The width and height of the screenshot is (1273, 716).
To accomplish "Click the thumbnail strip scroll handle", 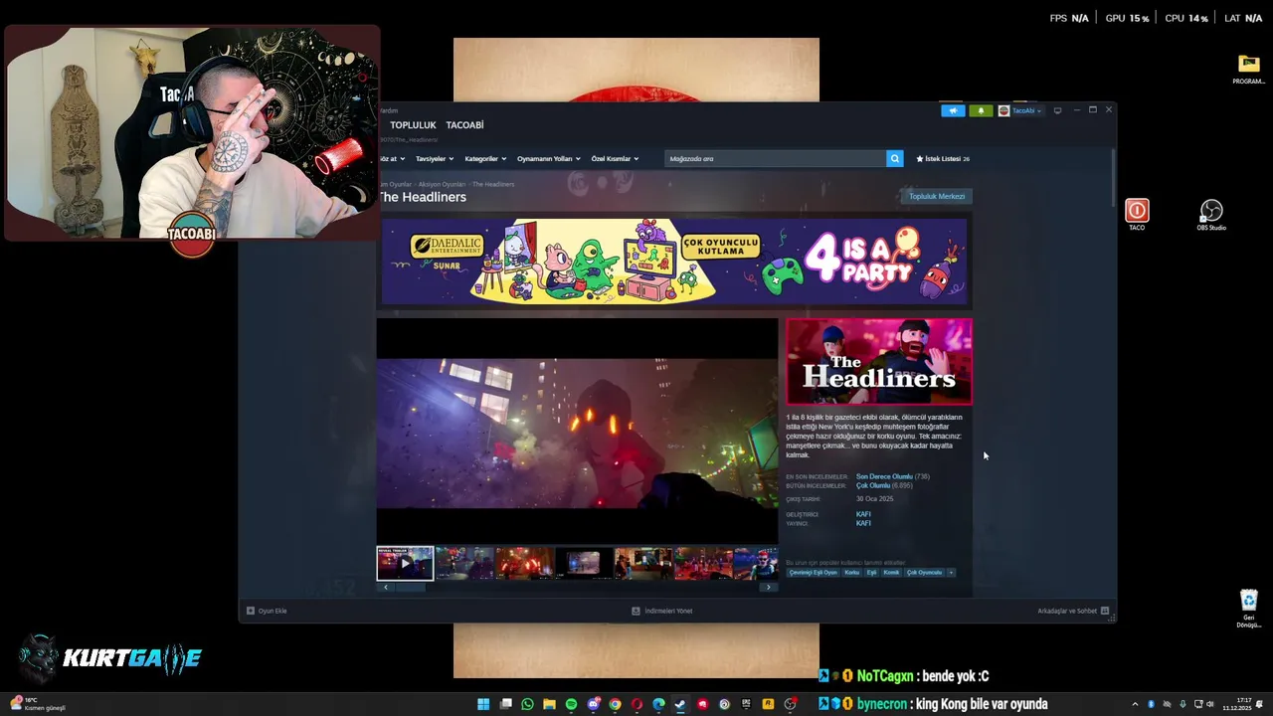I will (411, 588).
